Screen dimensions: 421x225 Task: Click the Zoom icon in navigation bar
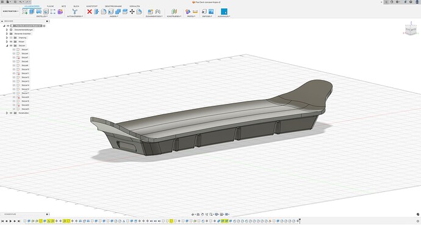(x=207, y=215)
